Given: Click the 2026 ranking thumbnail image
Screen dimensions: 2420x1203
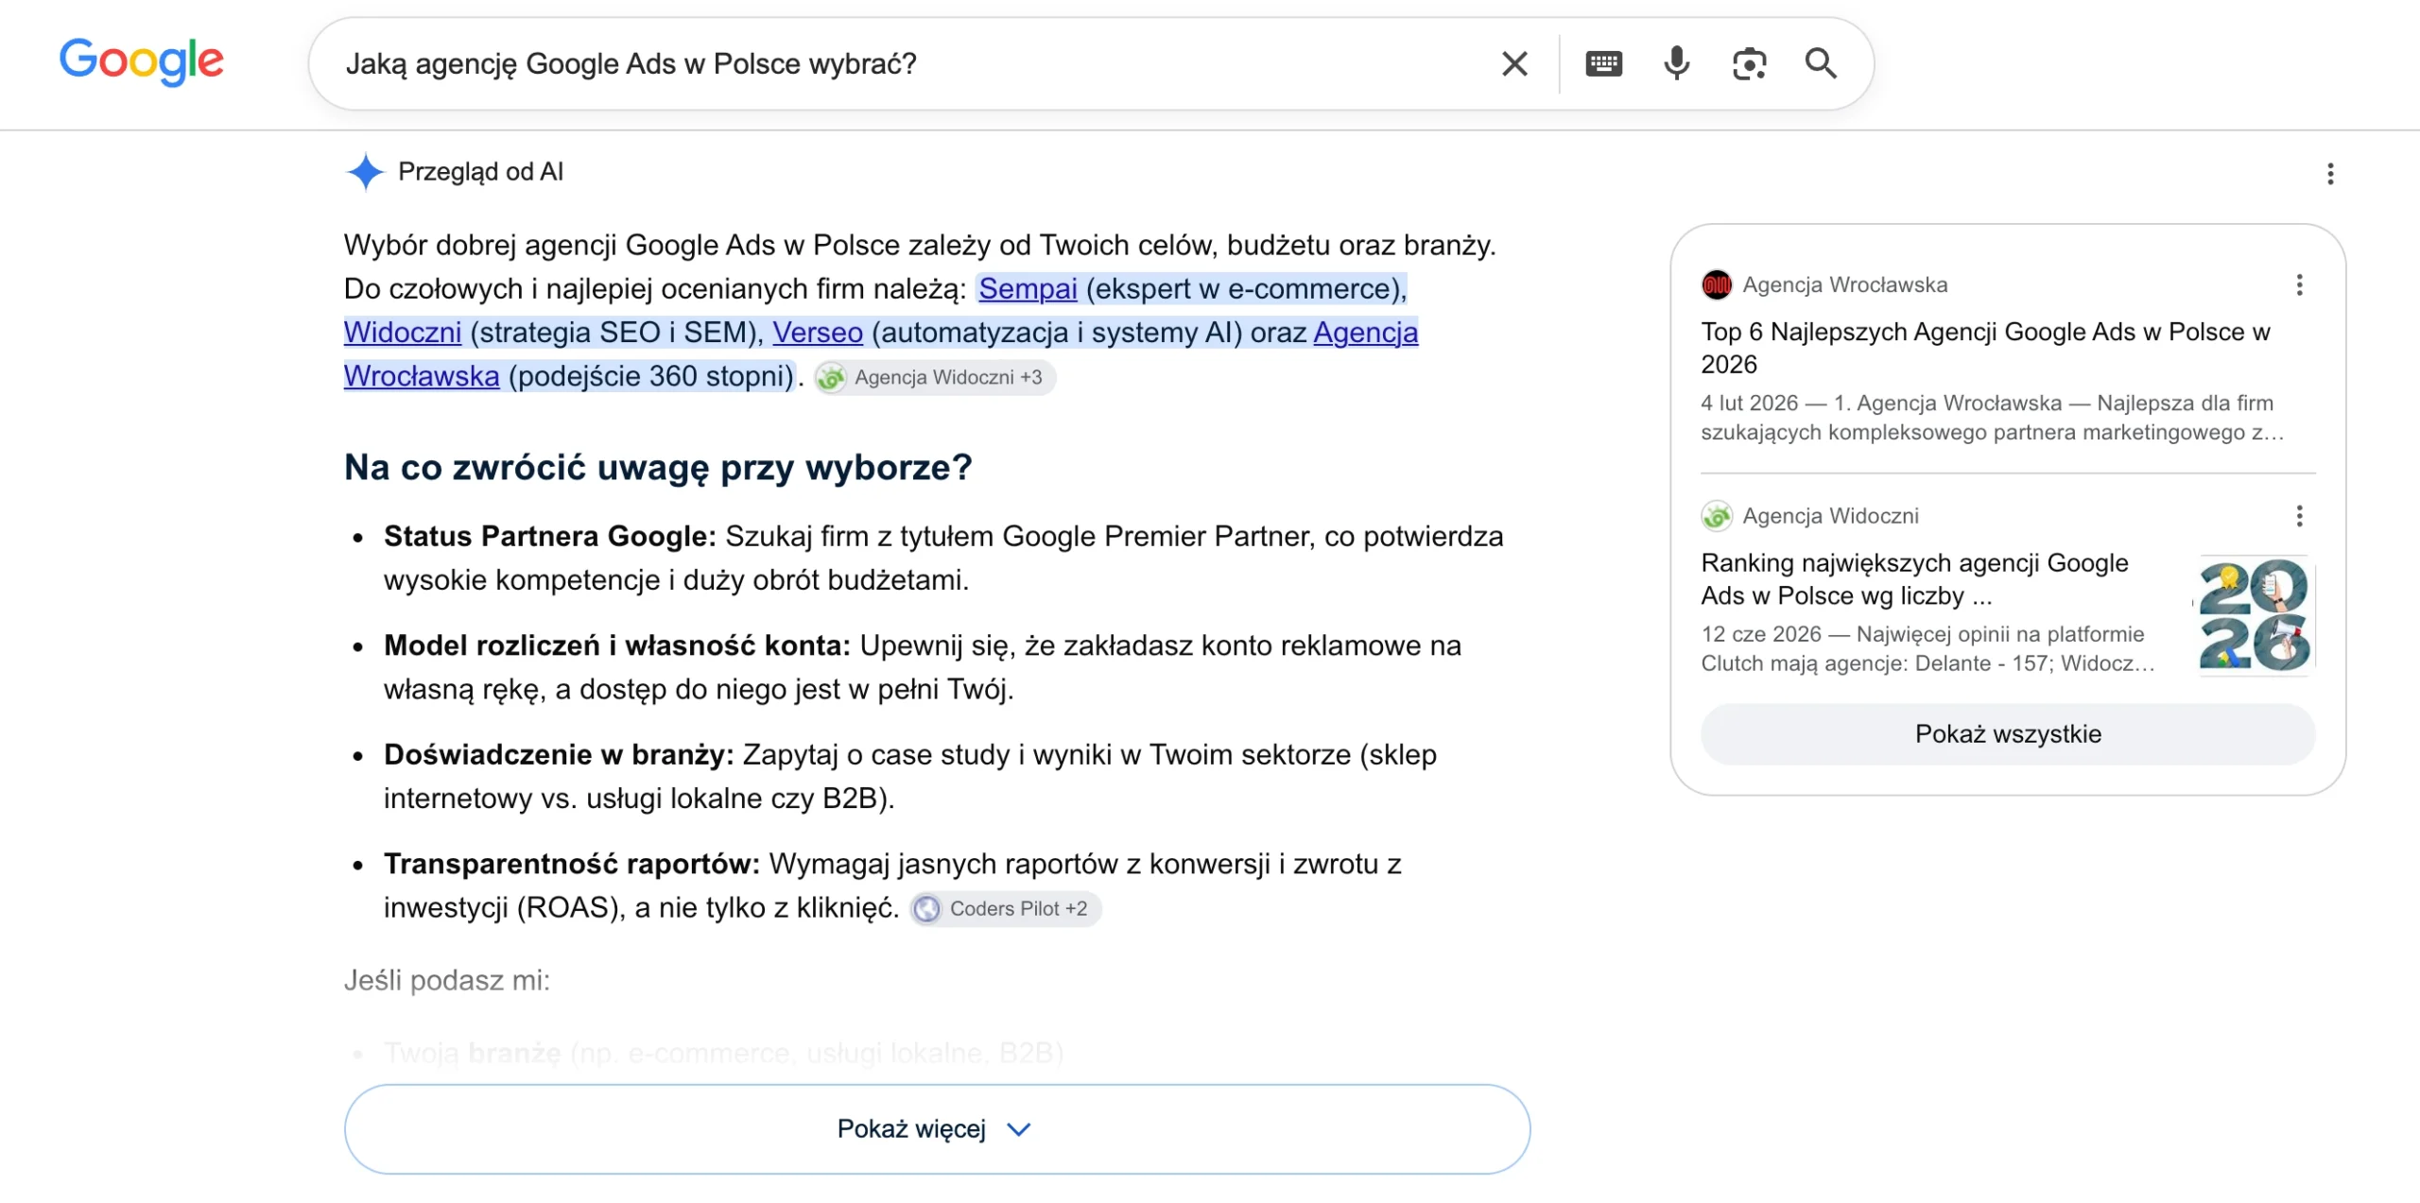Looking at the screenshot, I should pyautogui.click(x=2254, y=615).
